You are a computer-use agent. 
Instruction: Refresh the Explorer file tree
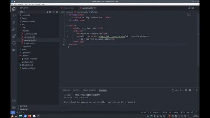53,12
